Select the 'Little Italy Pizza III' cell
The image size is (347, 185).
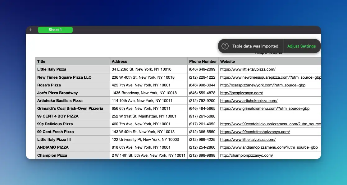point(73,140)
